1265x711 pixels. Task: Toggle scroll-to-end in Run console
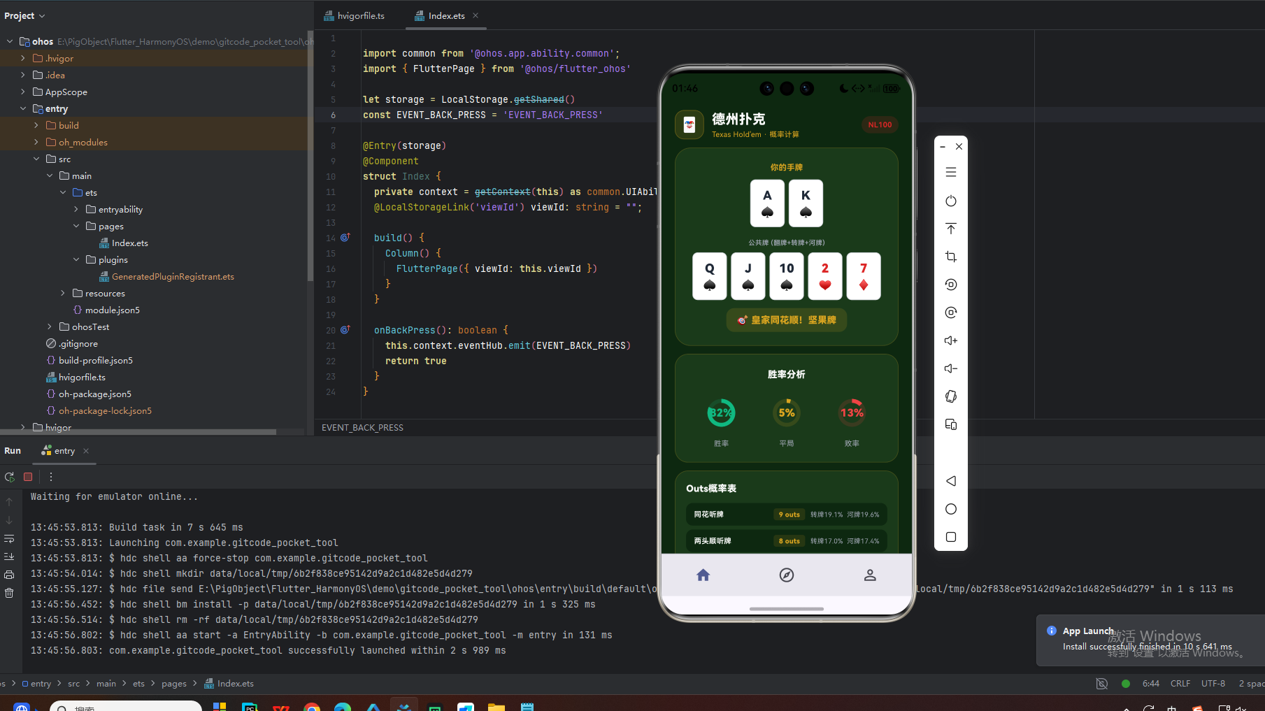(x=9, y=556)
